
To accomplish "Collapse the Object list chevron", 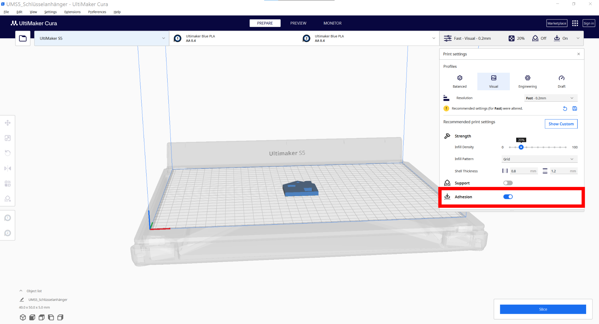I will pos(21,291).
